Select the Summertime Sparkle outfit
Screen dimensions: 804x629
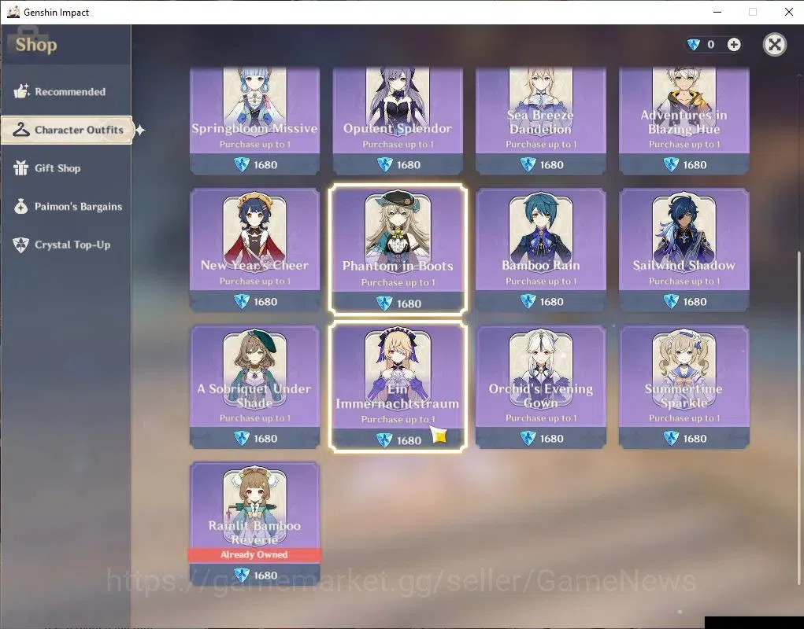click(x=684, y=387)
